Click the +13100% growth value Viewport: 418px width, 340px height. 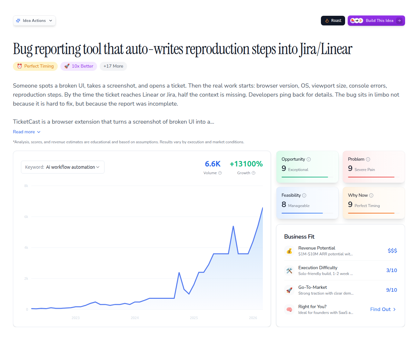pyautogui.click(x=246, y=164)
